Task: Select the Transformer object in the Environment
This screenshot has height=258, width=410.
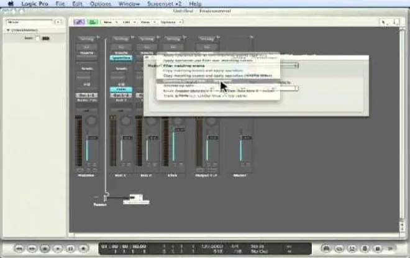Action: [x=100, y=200]
